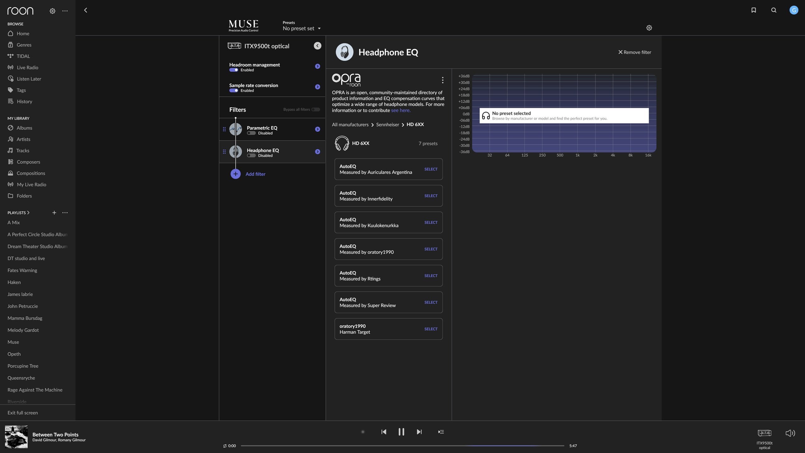Click the Roon settings gear in sidebar
Image resolution: width=805 pixels, height=453 pixels.
[x=52, y=11]
